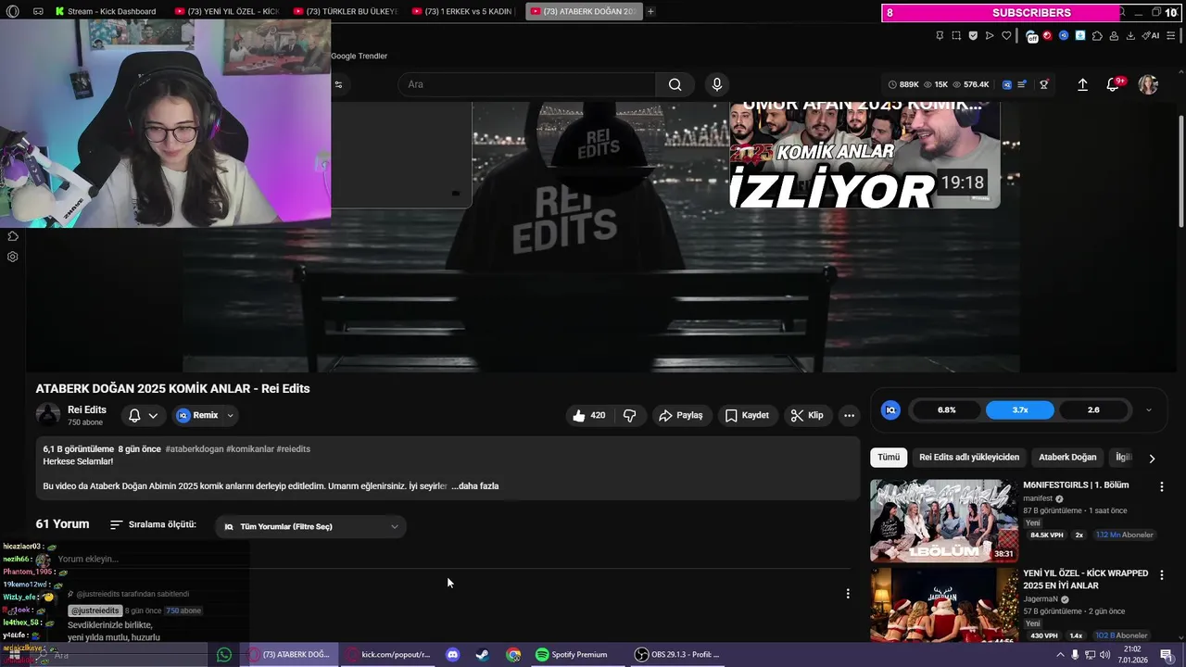Open the extensions puzzle icon
The height and width of the screenshot is (667, 1186).
[1097, 35]
